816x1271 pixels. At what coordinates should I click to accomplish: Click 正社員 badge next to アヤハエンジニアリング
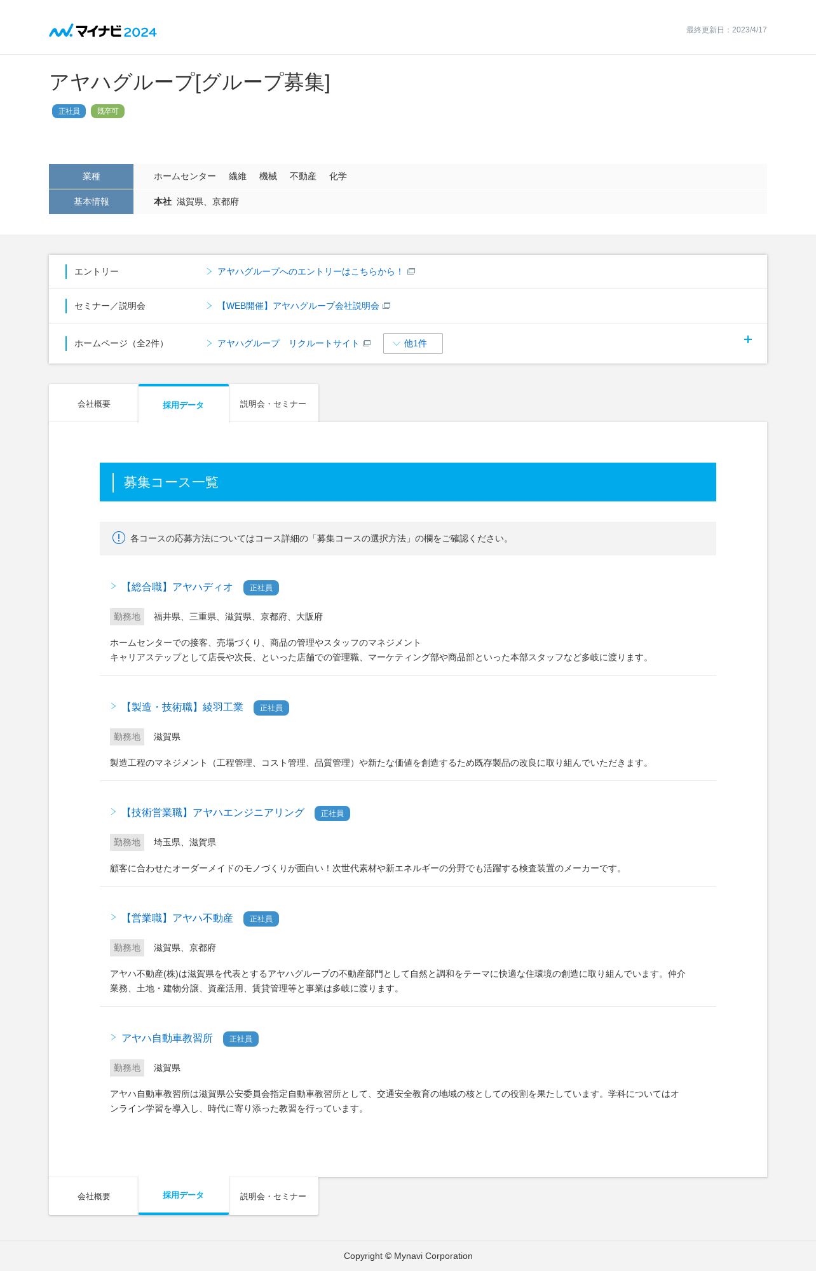tap(332, 813)
